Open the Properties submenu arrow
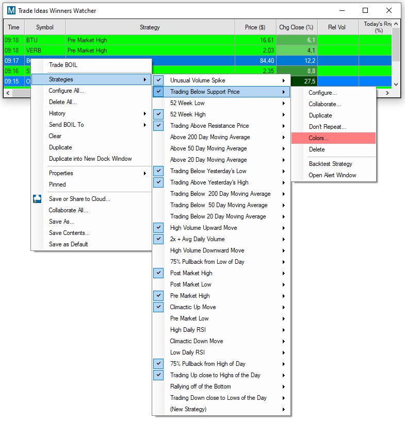This screenshot has width=405, height=421. [145, 173]
